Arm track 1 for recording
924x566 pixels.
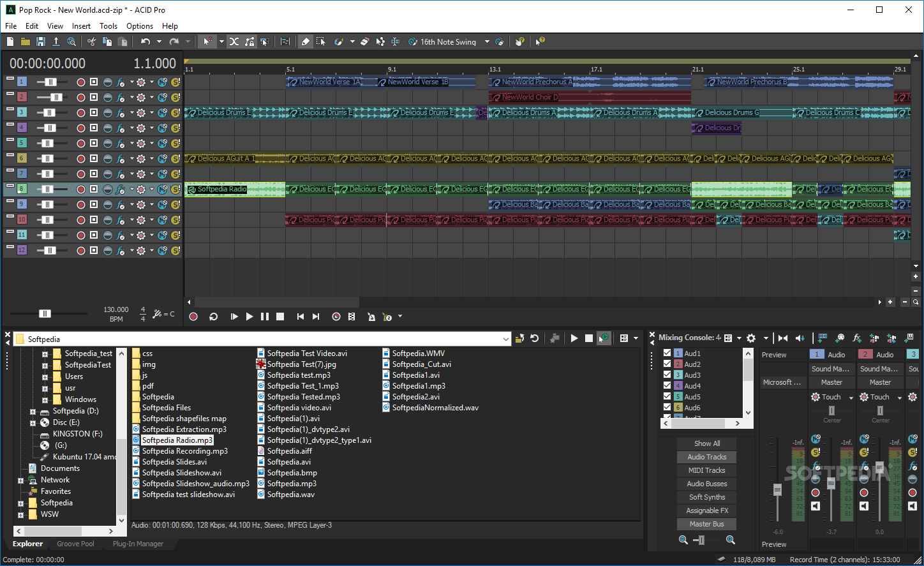point(81,82)
